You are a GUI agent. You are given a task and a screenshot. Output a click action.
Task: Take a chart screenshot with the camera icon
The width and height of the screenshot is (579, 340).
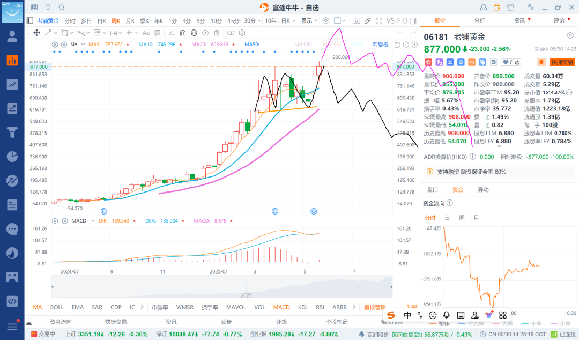(x=357, y=21)
